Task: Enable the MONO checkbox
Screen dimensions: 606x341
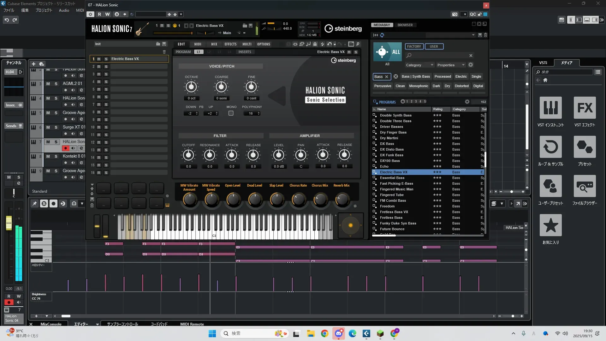Action: coord(231,113)
